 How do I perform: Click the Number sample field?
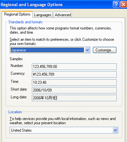[x=74, y=67]
